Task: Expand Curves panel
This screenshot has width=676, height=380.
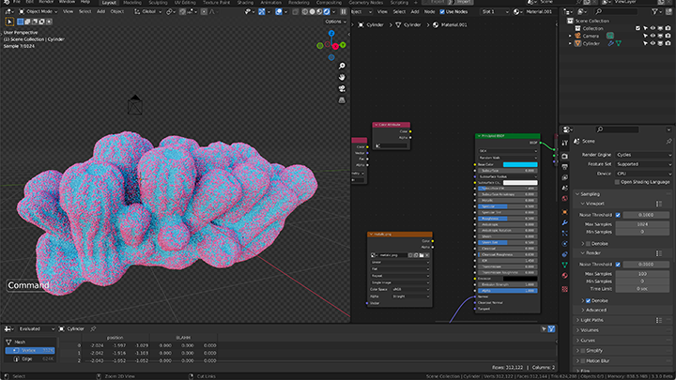Action: tap(588, 341)
